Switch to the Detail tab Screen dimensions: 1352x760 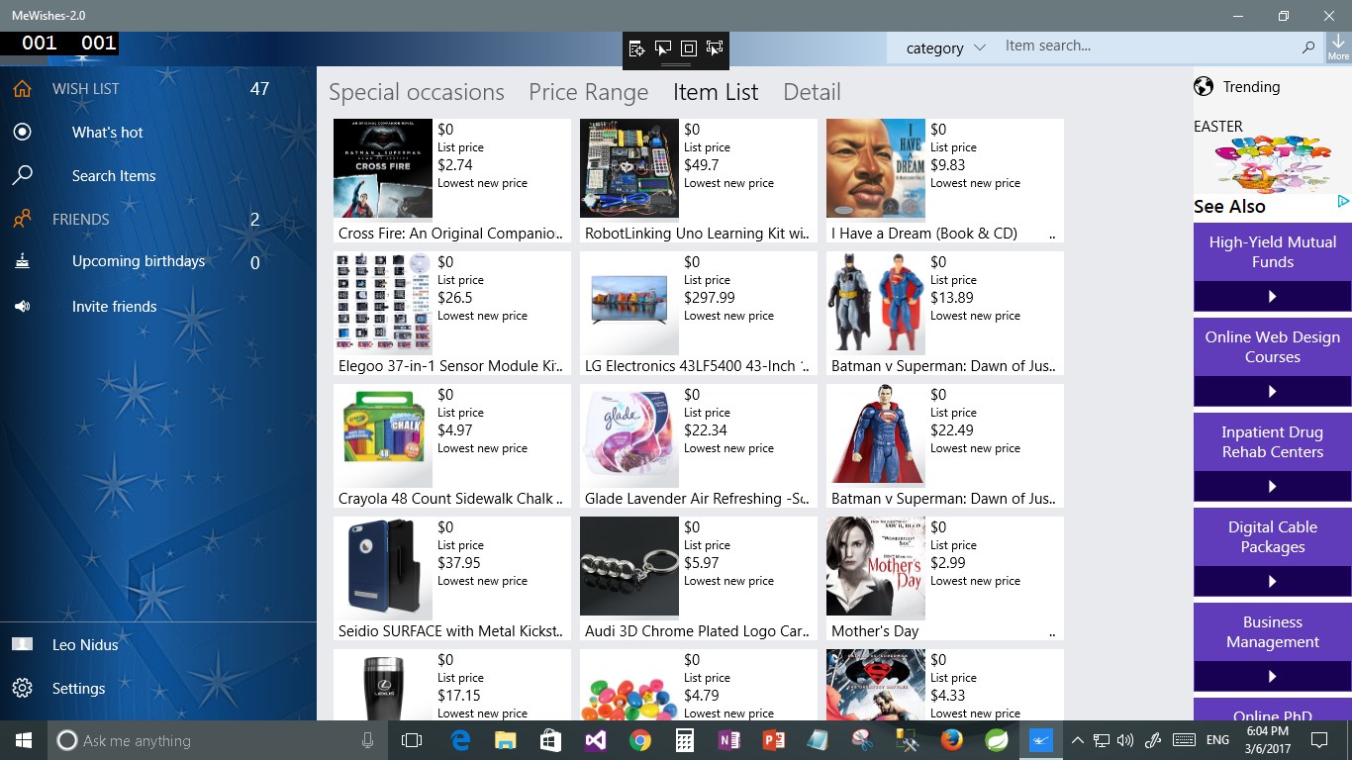coord(812,92)
